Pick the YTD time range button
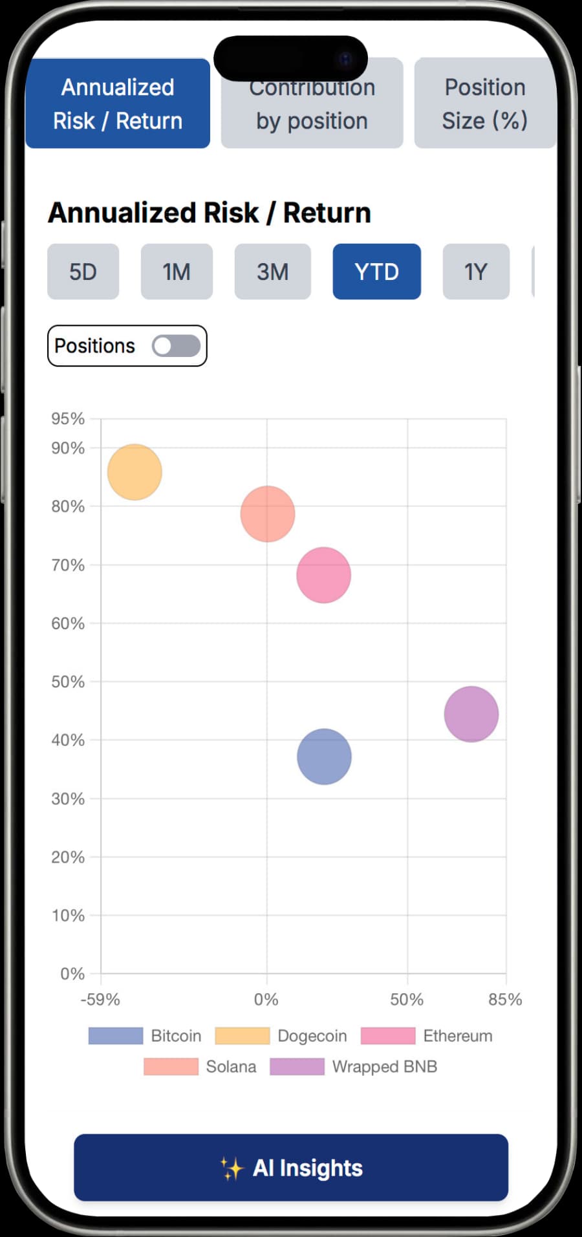This screenshot has height=1237, width=582. 376,272
